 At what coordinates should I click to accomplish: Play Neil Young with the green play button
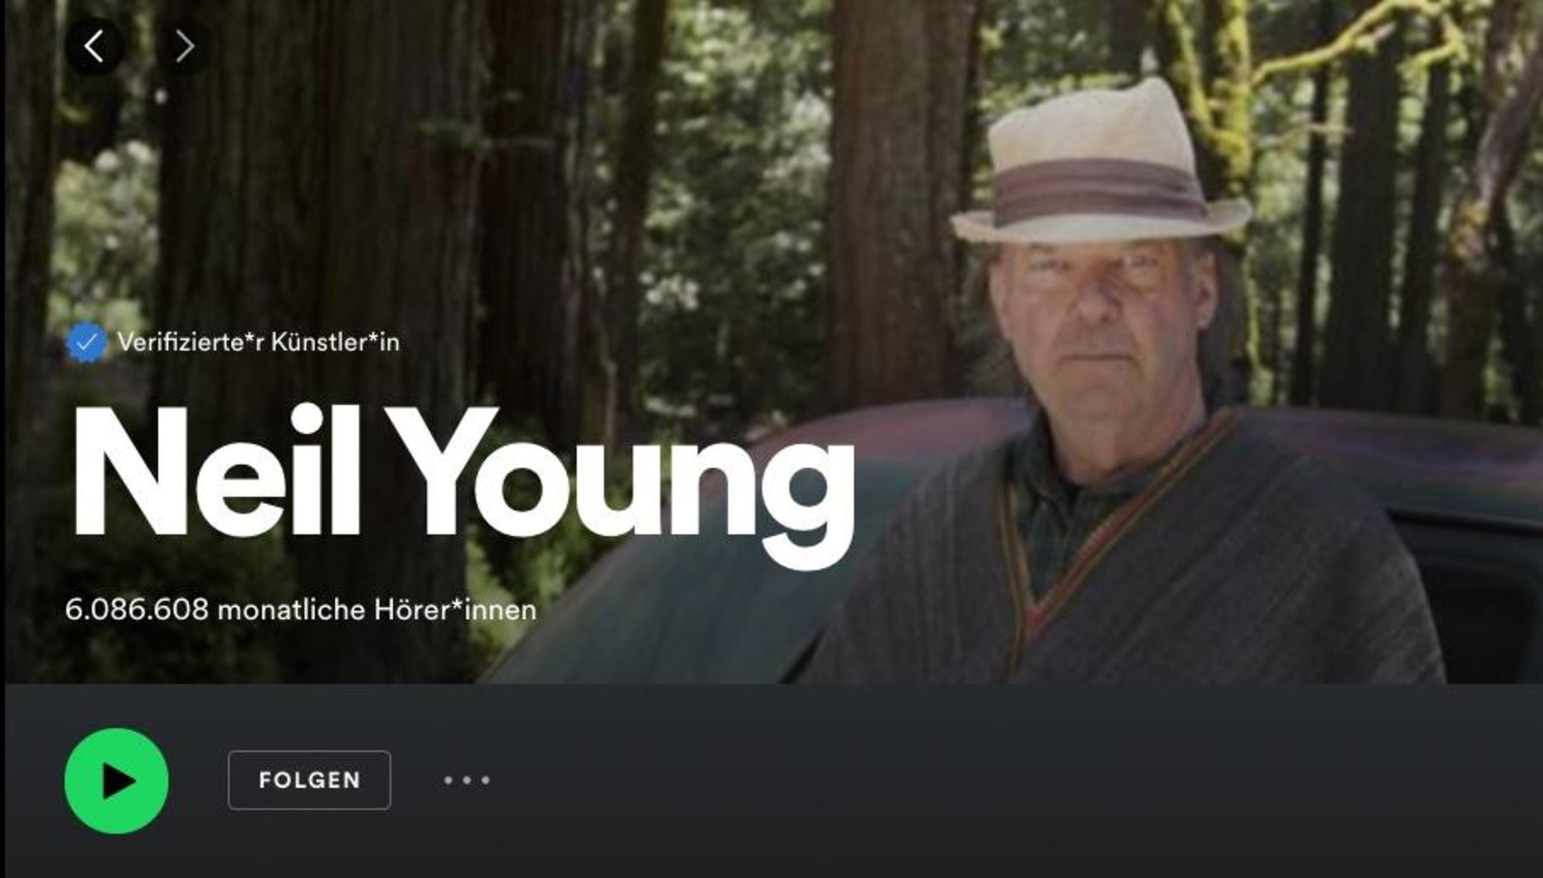click(116, 781)
